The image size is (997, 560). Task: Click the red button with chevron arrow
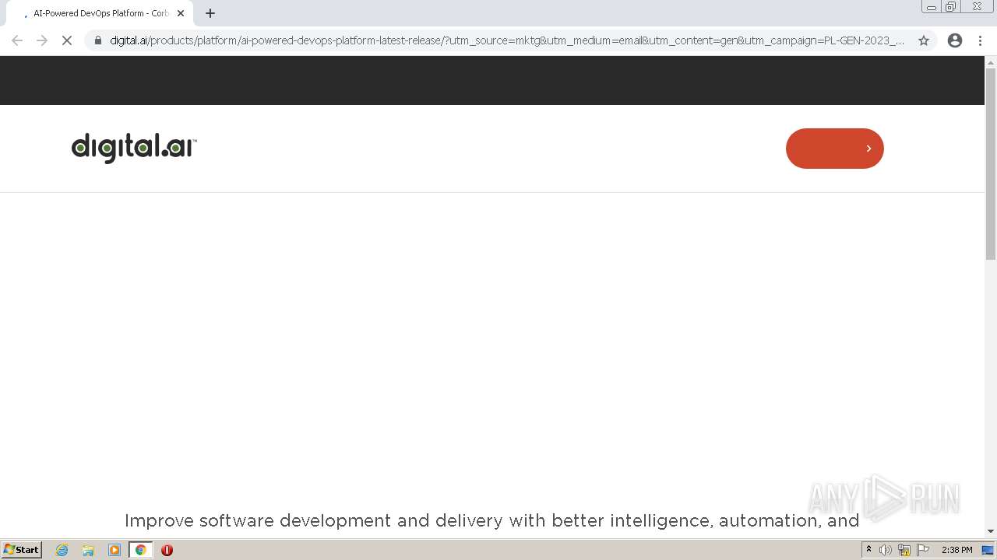click(x=834, y=149)
